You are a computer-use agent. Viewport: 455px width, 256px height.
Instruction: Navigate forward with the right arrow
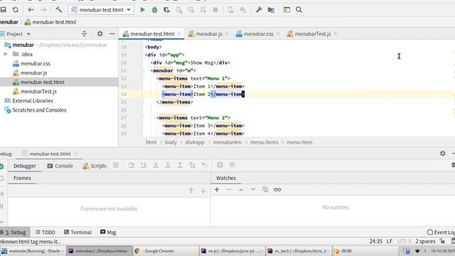click(x=43, y=9)
